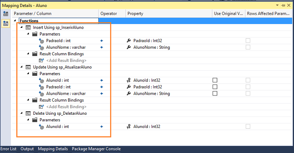Click the Insert Using sp_InserirAluno function icon
The image size is (294, 153).
click(28, 27)
